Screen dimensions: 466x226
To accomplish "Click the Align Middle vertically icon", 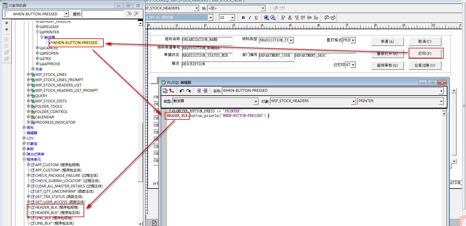I will coord(309,18).
